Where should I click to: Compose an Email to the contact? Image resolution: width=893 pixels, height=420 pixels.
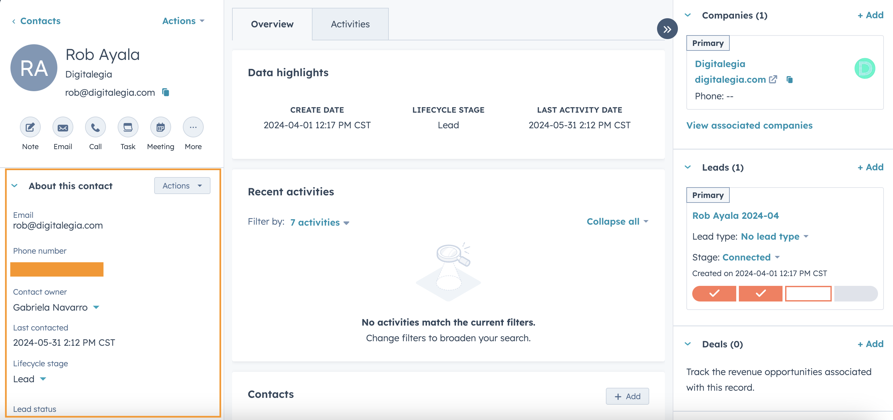(x=63, y=127)
